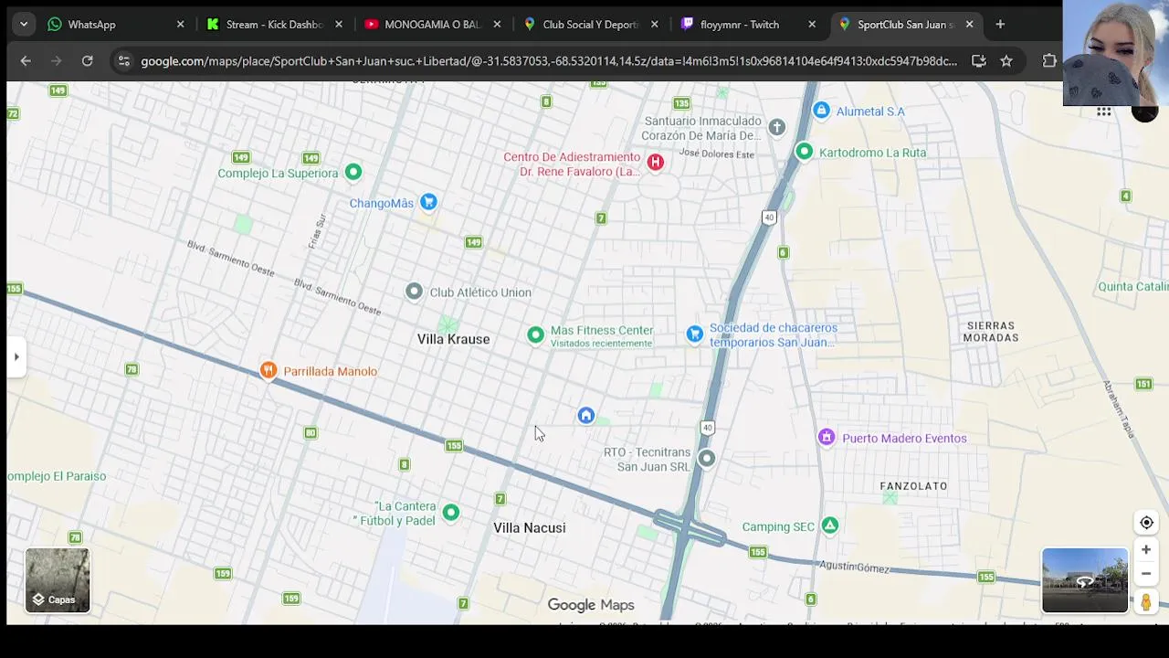1169x658 pixels.
Task: Select the Mas Fitness Center pin
Action: click(x=535, y=335)
